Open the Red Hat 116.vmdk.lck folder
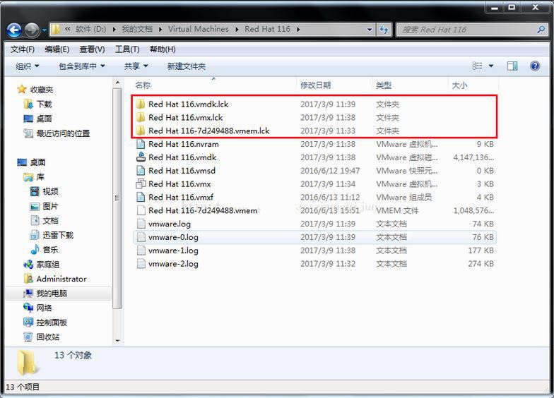 pyautogui.click(x=188, y=104)
